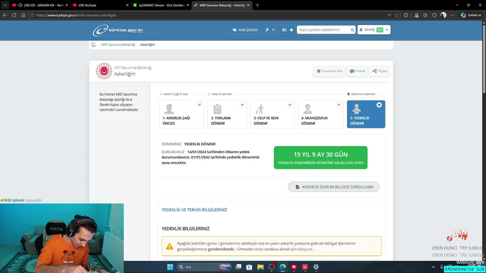Image resolution: width=486 pixels, height=273 pixels.
Task: Open the Windows Start menu
Action: coord(170,267)
